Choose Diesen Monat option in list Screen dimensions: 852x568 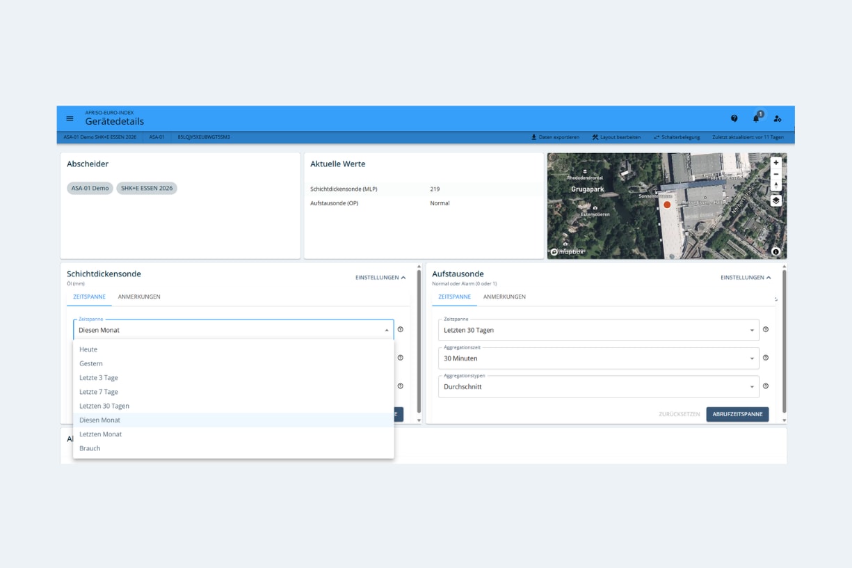point(234,420)
